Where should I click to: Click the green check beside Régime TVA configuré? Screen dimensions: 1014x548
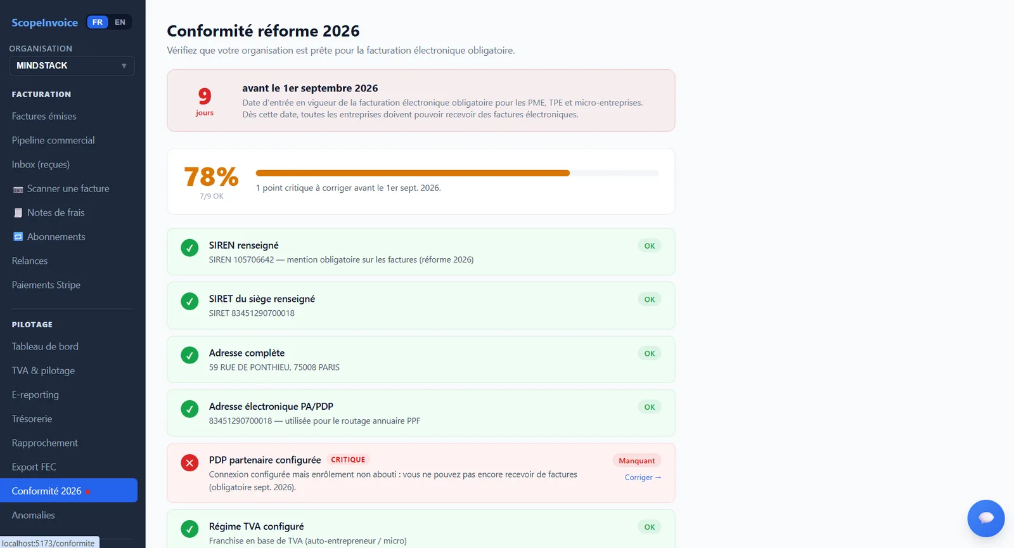tap(189, 529)
